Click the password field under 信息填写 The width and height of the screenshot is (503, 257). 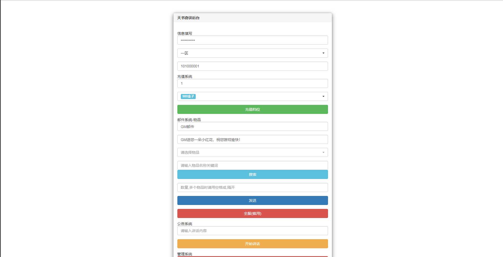pos(252,40)
